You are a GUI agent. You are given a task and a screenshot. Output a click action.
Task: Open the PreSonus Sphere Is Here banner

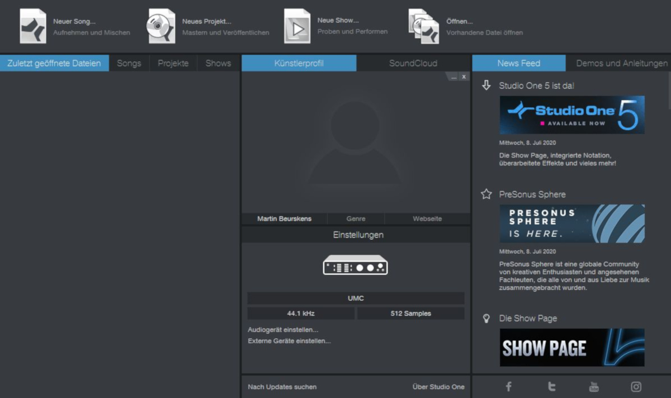click(572, 224)
